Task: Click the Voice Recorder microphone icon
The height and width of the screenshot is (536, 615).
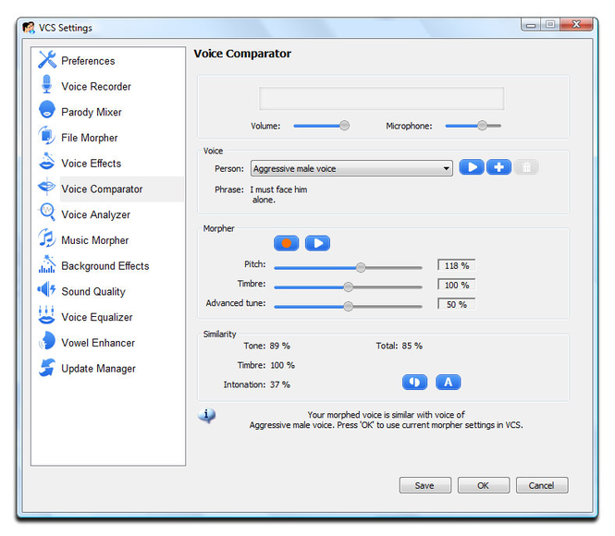Action: (x=46, y=84)
